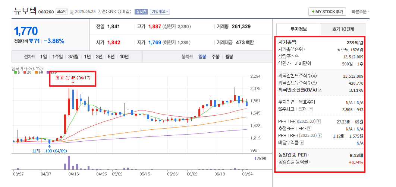Click the 동일업종 PER value 8.12배
The width and height of the screenshot is (396, 187).
point(356,155)
